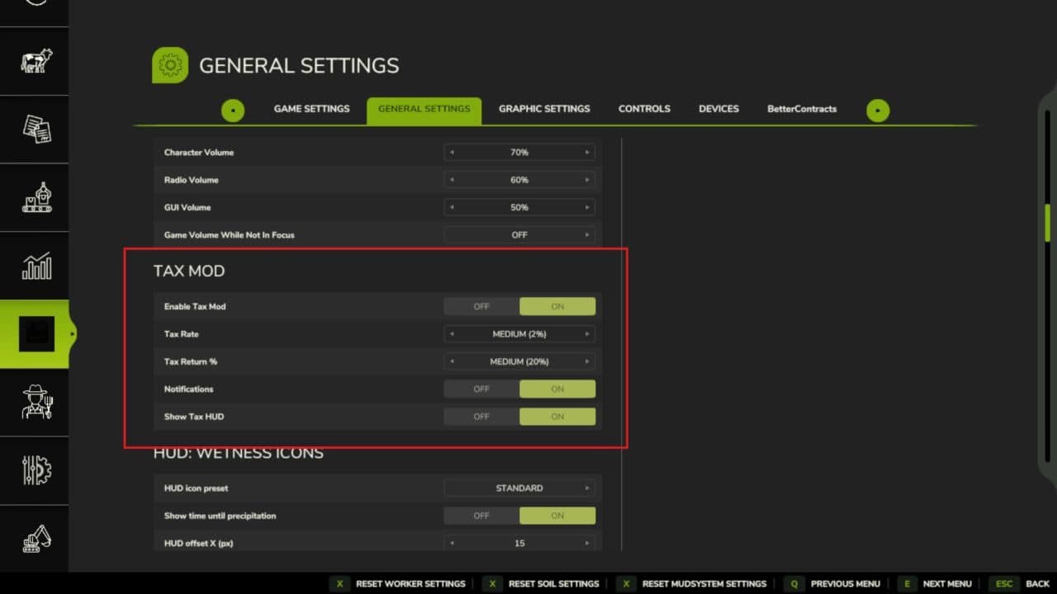Image resolution: width=1057 pixels, height=594 pixels.
Task: Enable Tax Mod with the ON switch
Action: pyautogui.click(x=557, y=306)
